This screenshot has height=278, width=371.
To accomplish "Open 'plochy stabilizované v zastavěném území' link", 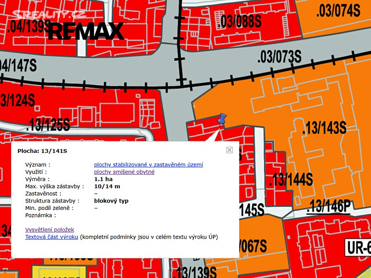I will pyautogui.click(x=148, y=164).
